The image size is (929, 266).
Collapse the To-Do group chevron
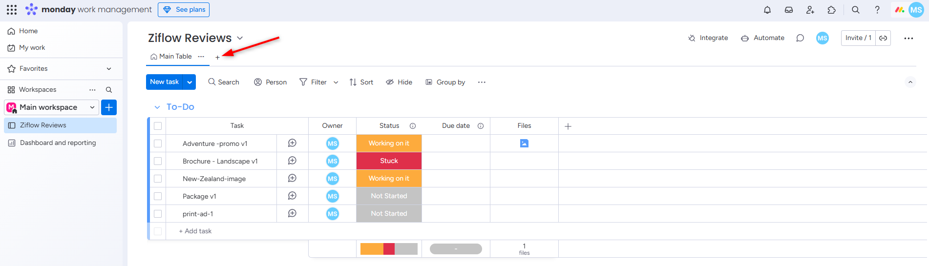pos(157,107)
